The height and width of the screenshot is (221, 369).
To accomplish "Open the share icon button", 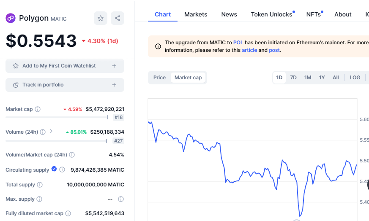I will pos(118,18).
